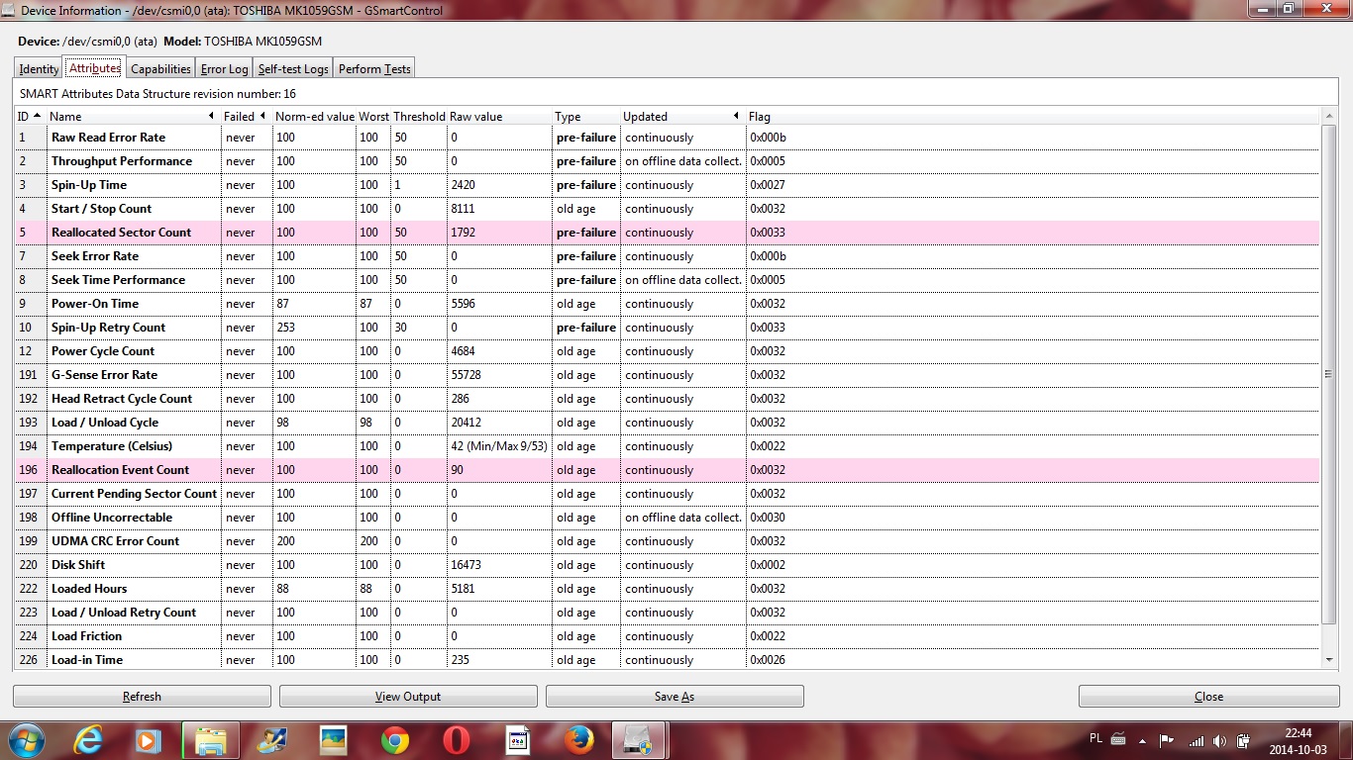Show hidden system tray icons
The height and width of the screenshot is (760, 1353).
(x=1144, y=740)
